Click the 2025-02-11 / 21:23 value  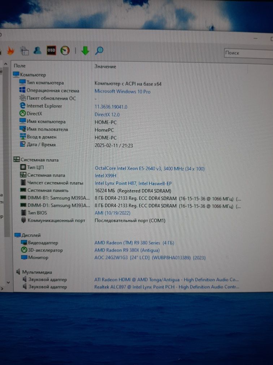114,146
